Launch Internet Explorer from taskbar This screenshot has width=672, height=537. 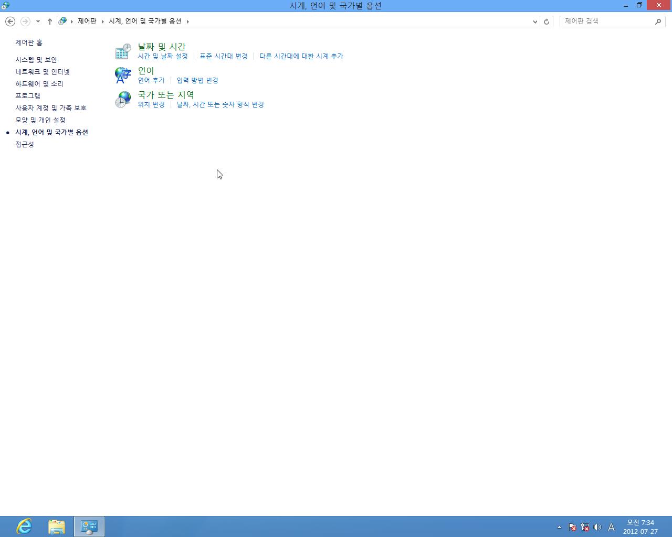[24, 527]
